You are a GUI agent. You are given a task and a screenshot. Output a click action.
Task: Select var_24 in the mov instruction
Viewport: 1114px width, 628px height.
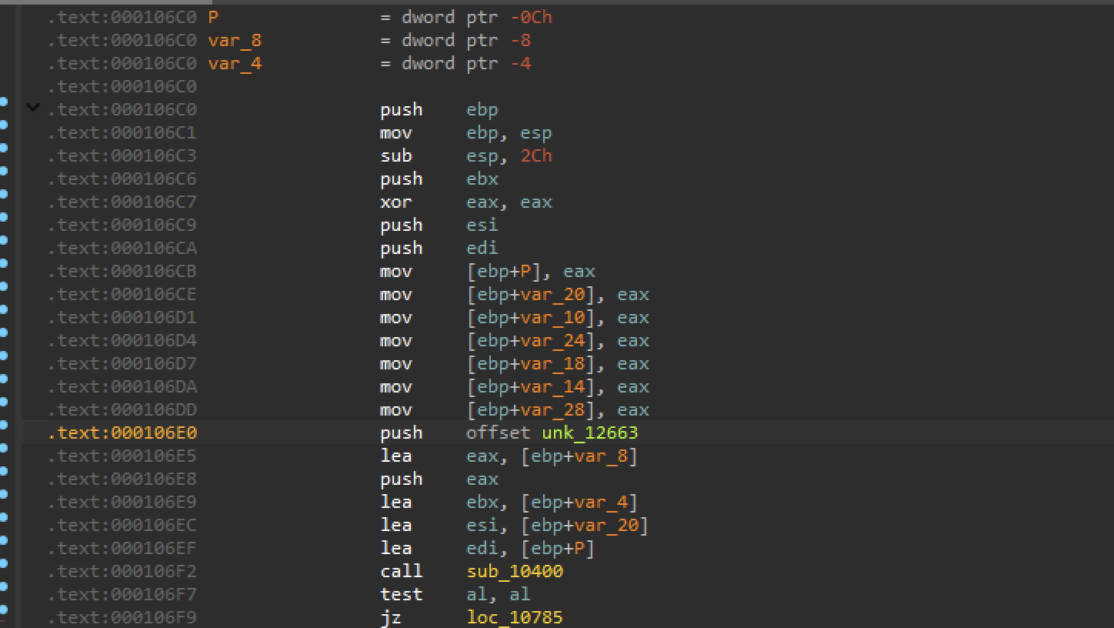[552, 340]
